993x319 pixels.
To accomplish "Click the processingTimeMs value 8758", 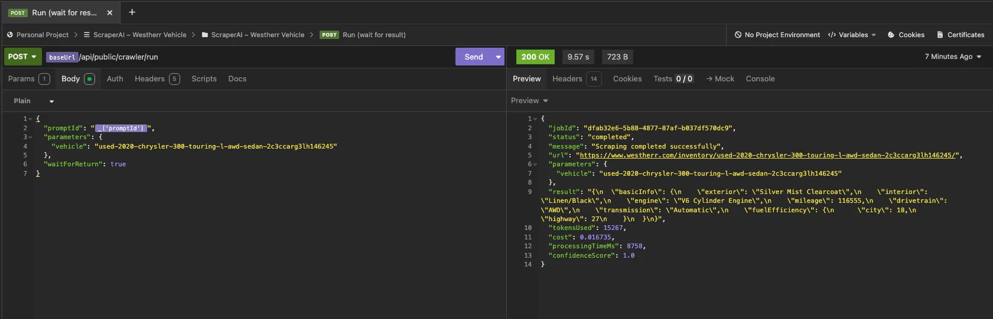I will click(634, 246).
